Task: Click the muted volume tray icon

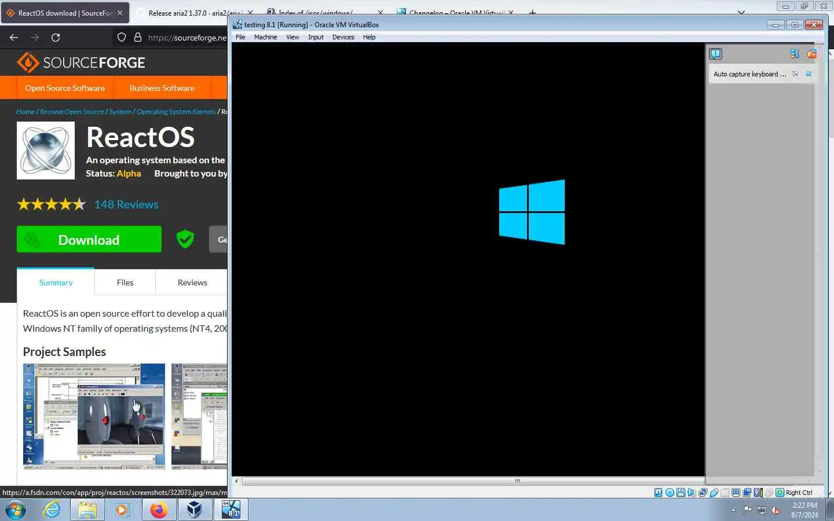Action: click(x=776, y=510)
